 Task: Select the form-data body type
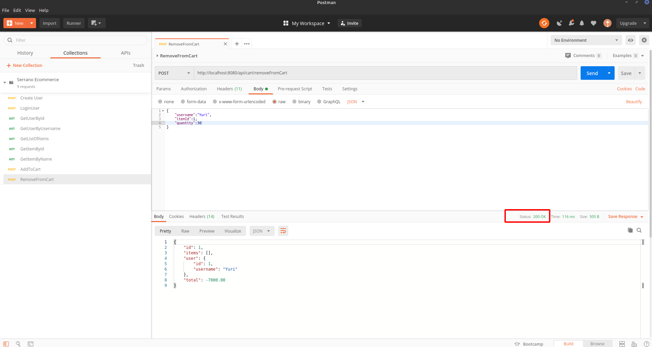click(x=183, y=102)
